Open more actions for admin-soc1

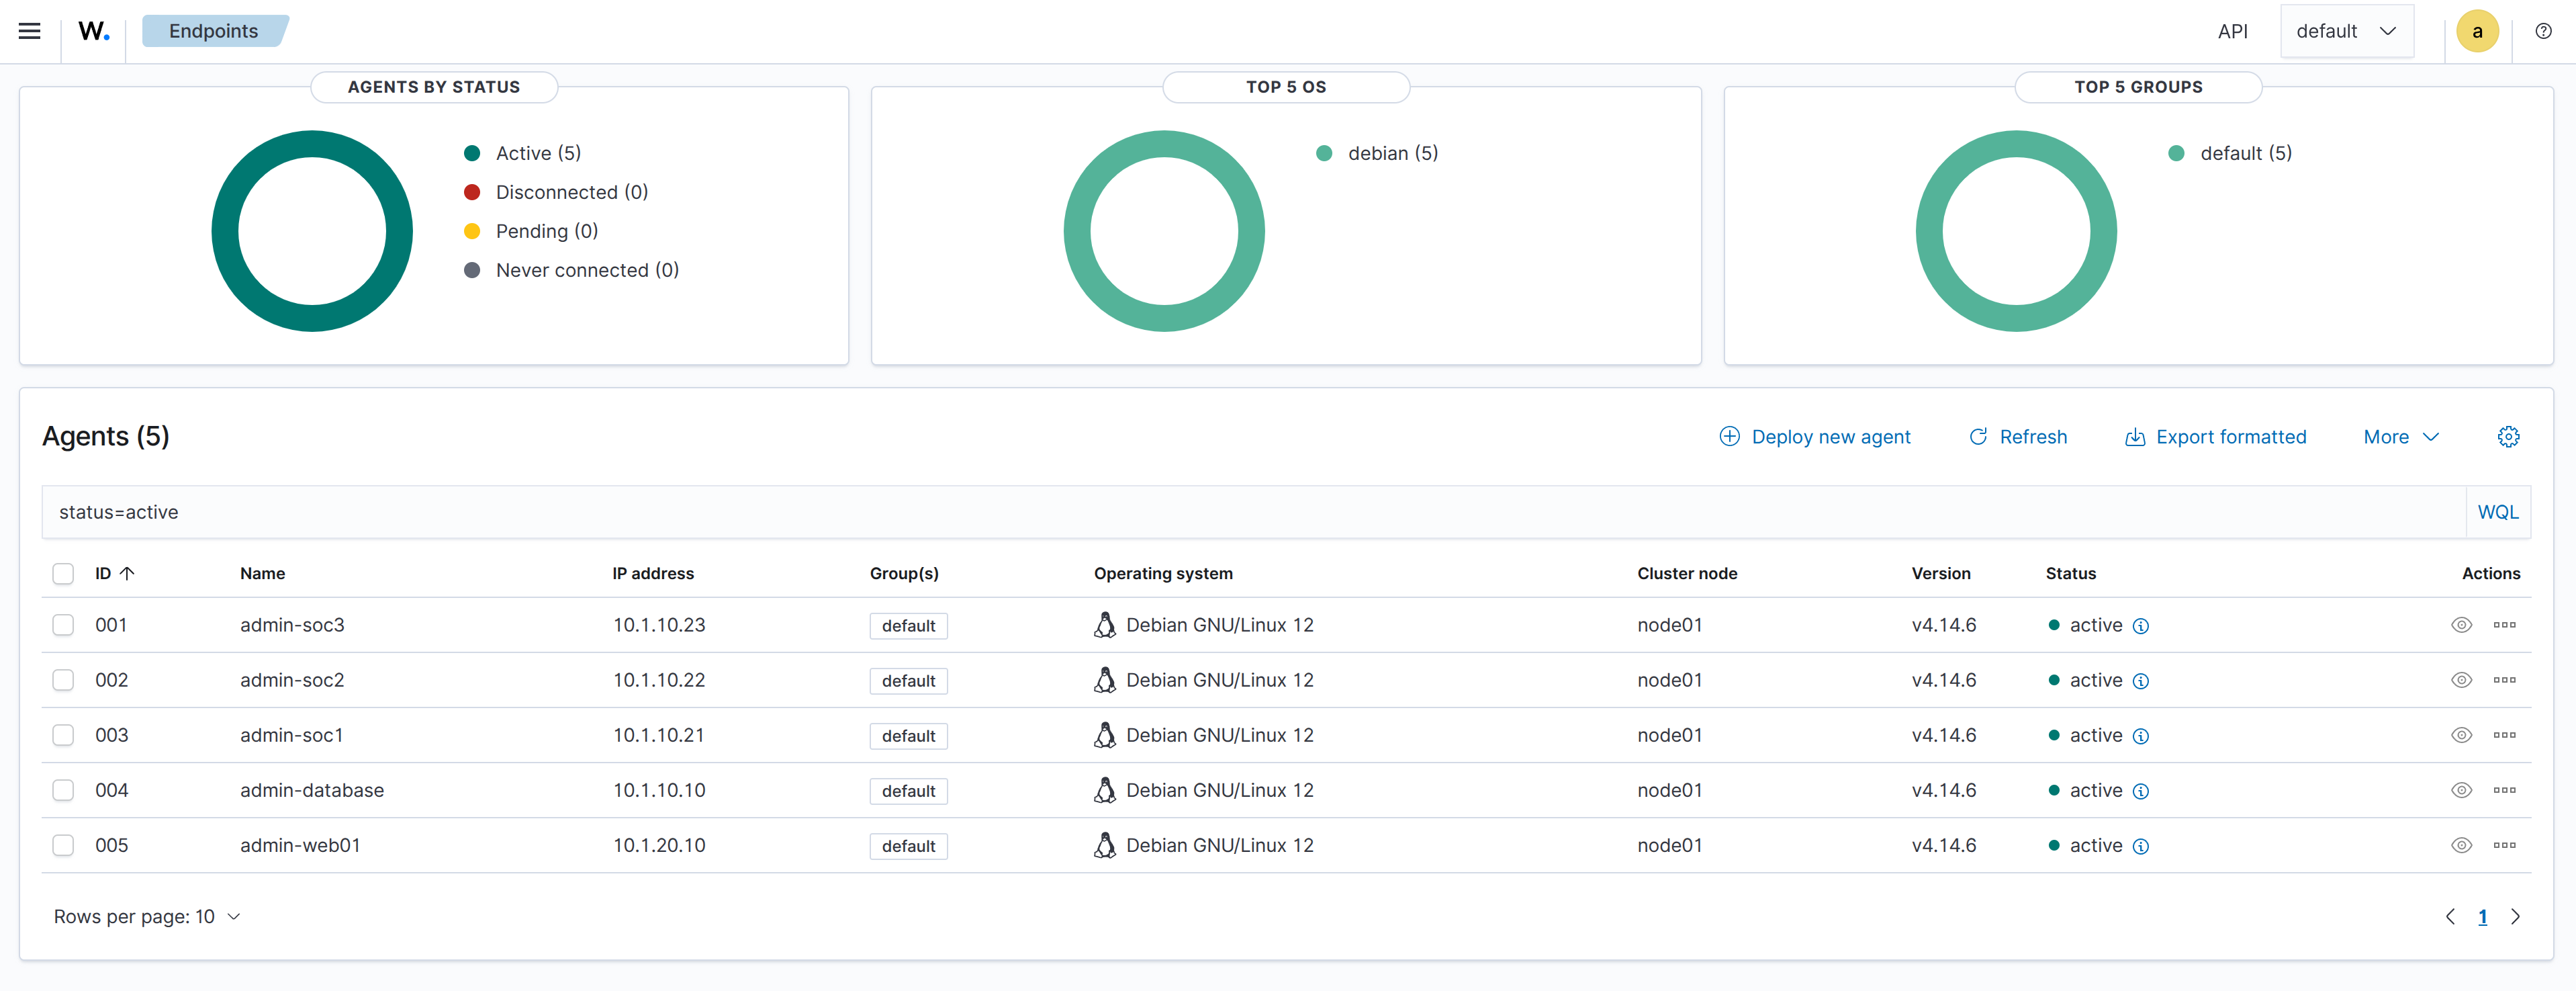click(2504, 735)
